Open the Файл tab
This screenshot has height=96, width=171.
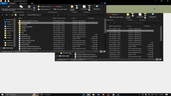pos(3,3)
